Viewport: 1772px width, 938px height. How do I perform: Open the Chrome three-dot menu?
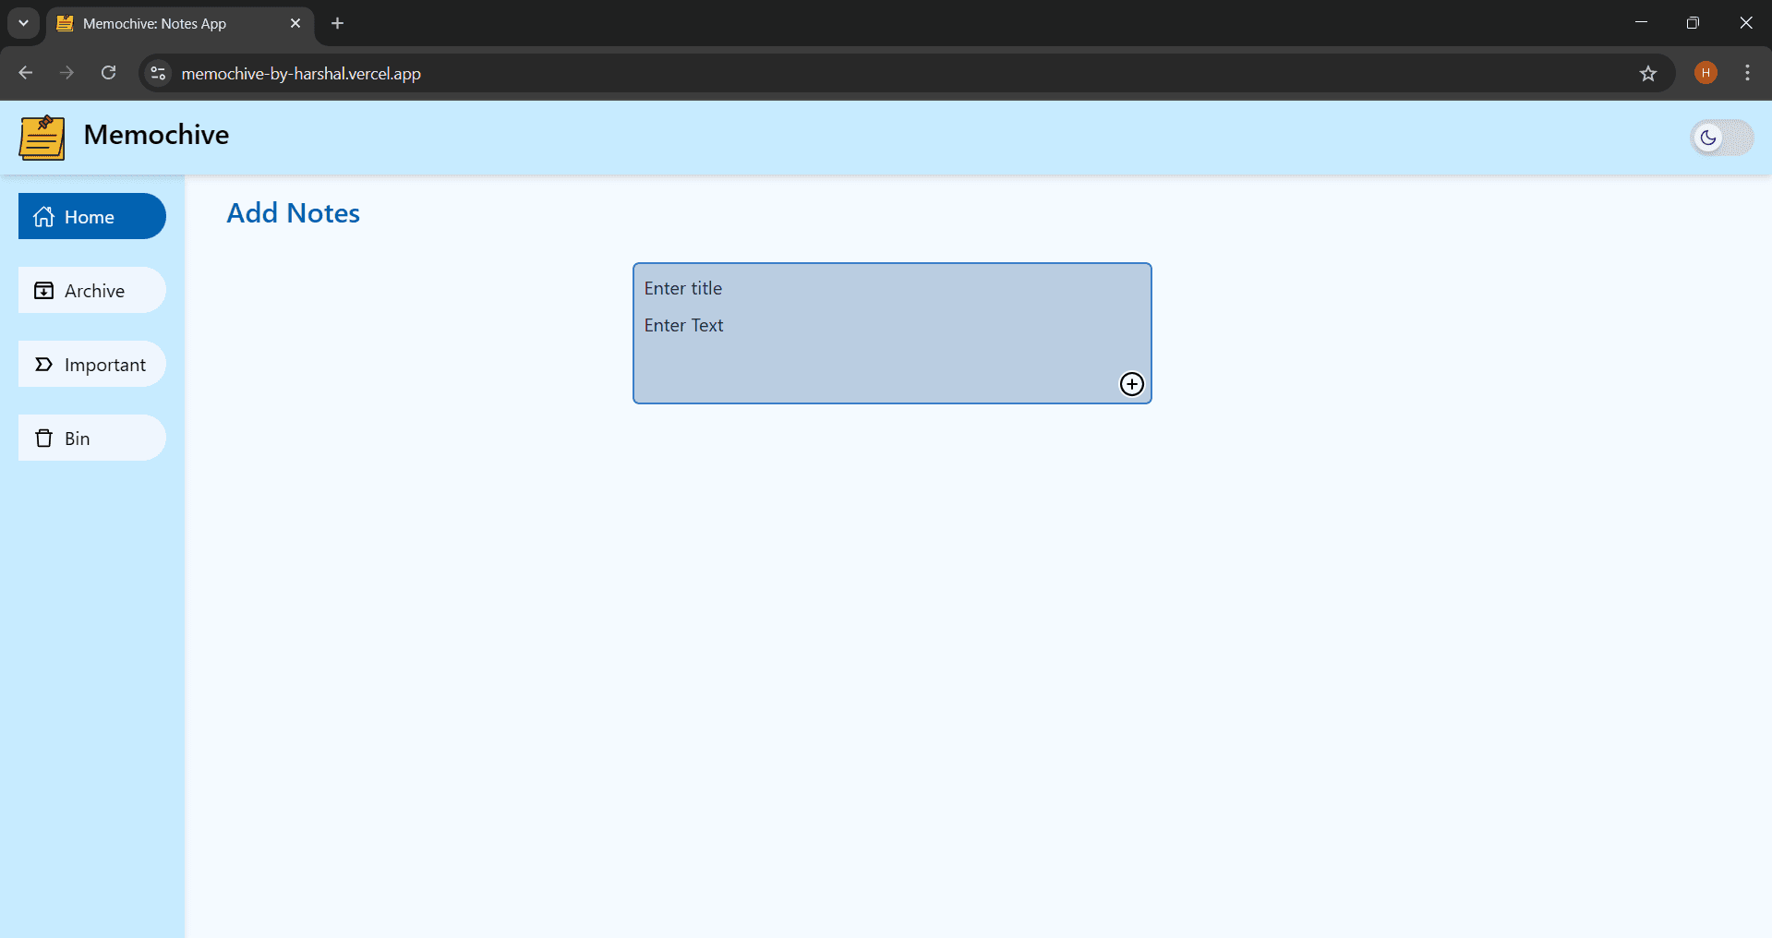pos(1747,73)
